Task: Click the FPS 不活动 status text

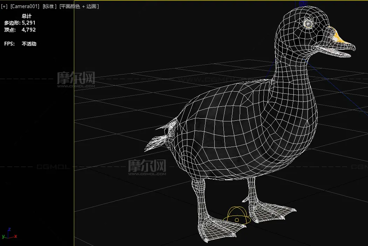Action: 29,44
